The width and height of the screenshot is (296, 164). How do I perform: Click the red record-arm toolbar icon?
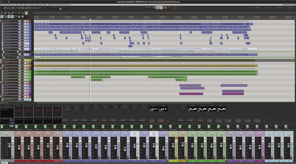[26, 17]
